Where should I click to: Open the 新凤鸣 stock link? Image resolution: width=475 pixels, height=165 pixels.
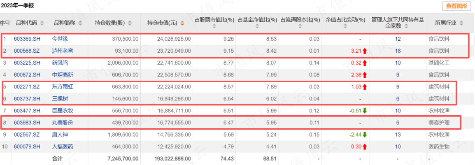pyautogui.click(x=59, y=63)
